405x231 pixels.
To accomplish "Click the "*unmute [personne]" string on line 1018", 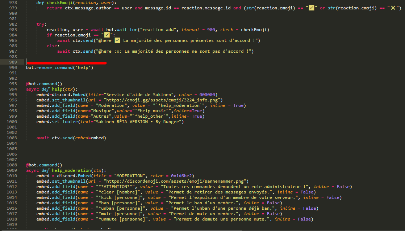I will point(121,219).
